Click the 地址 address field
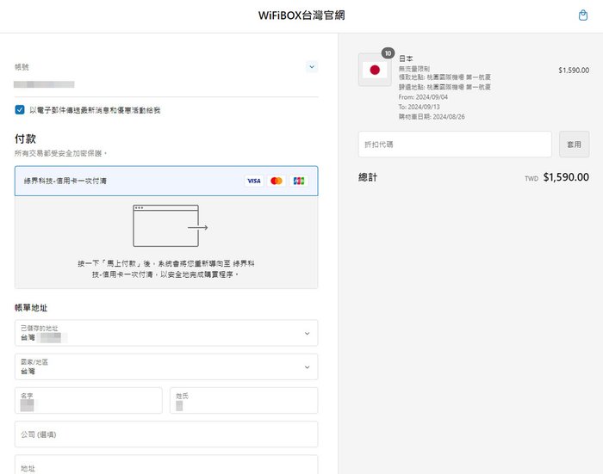 tap(166, 465)
